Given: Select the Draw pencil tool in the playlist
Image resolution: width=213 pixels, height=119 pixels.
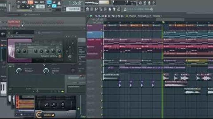Looking at the screenshot, I should click(96, 16).
